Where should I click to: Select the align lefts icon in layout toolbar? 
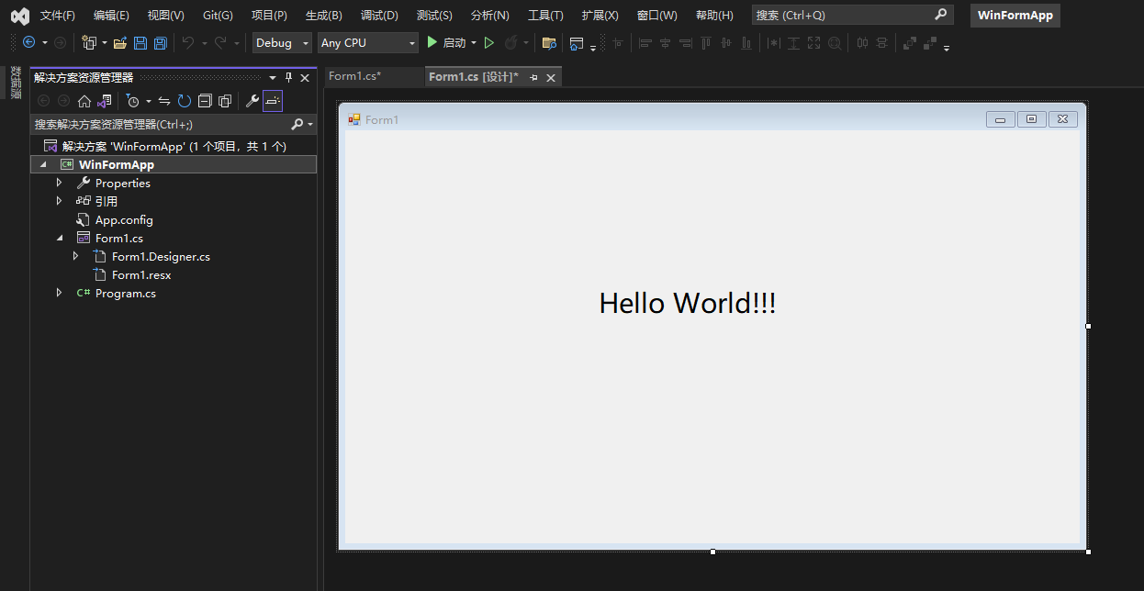click(645, 43)
